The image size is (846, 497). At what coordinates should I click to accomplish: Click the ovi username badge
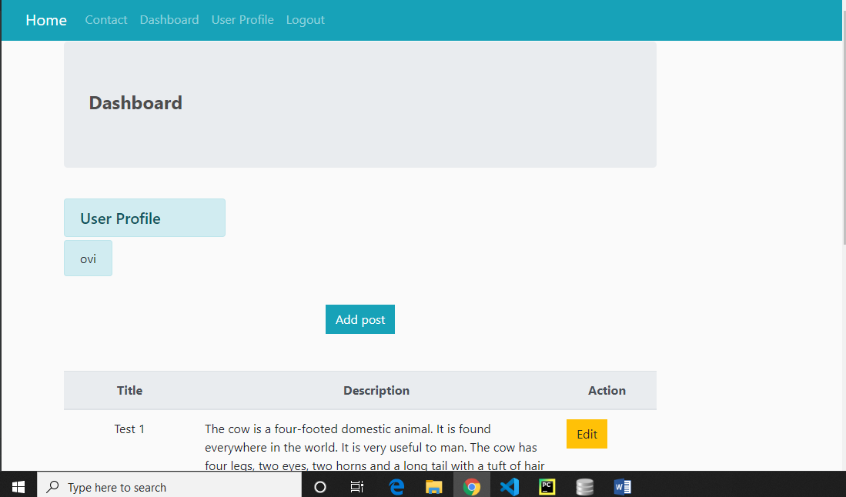pos(88,259)
